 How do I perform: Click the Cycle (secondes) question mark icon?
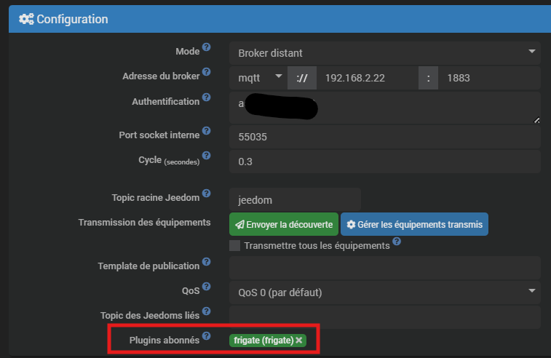point(206,155)
